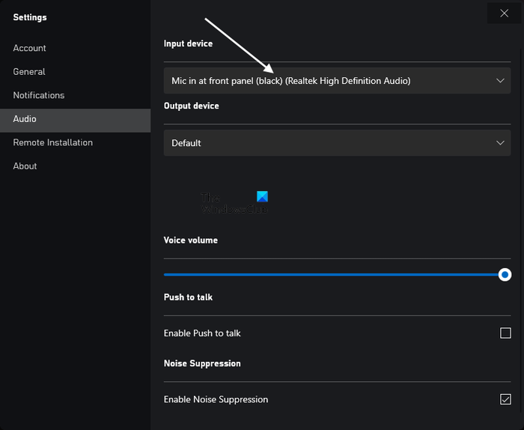The image size is (524, 430).
Task: Click the Windows Club logo watermark
Action: tap(234, 203)
